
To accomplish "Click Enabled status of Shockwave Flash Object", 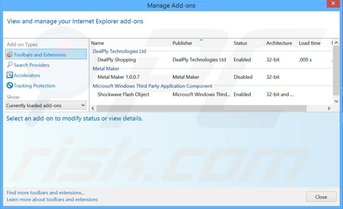I will pos(242,95).
